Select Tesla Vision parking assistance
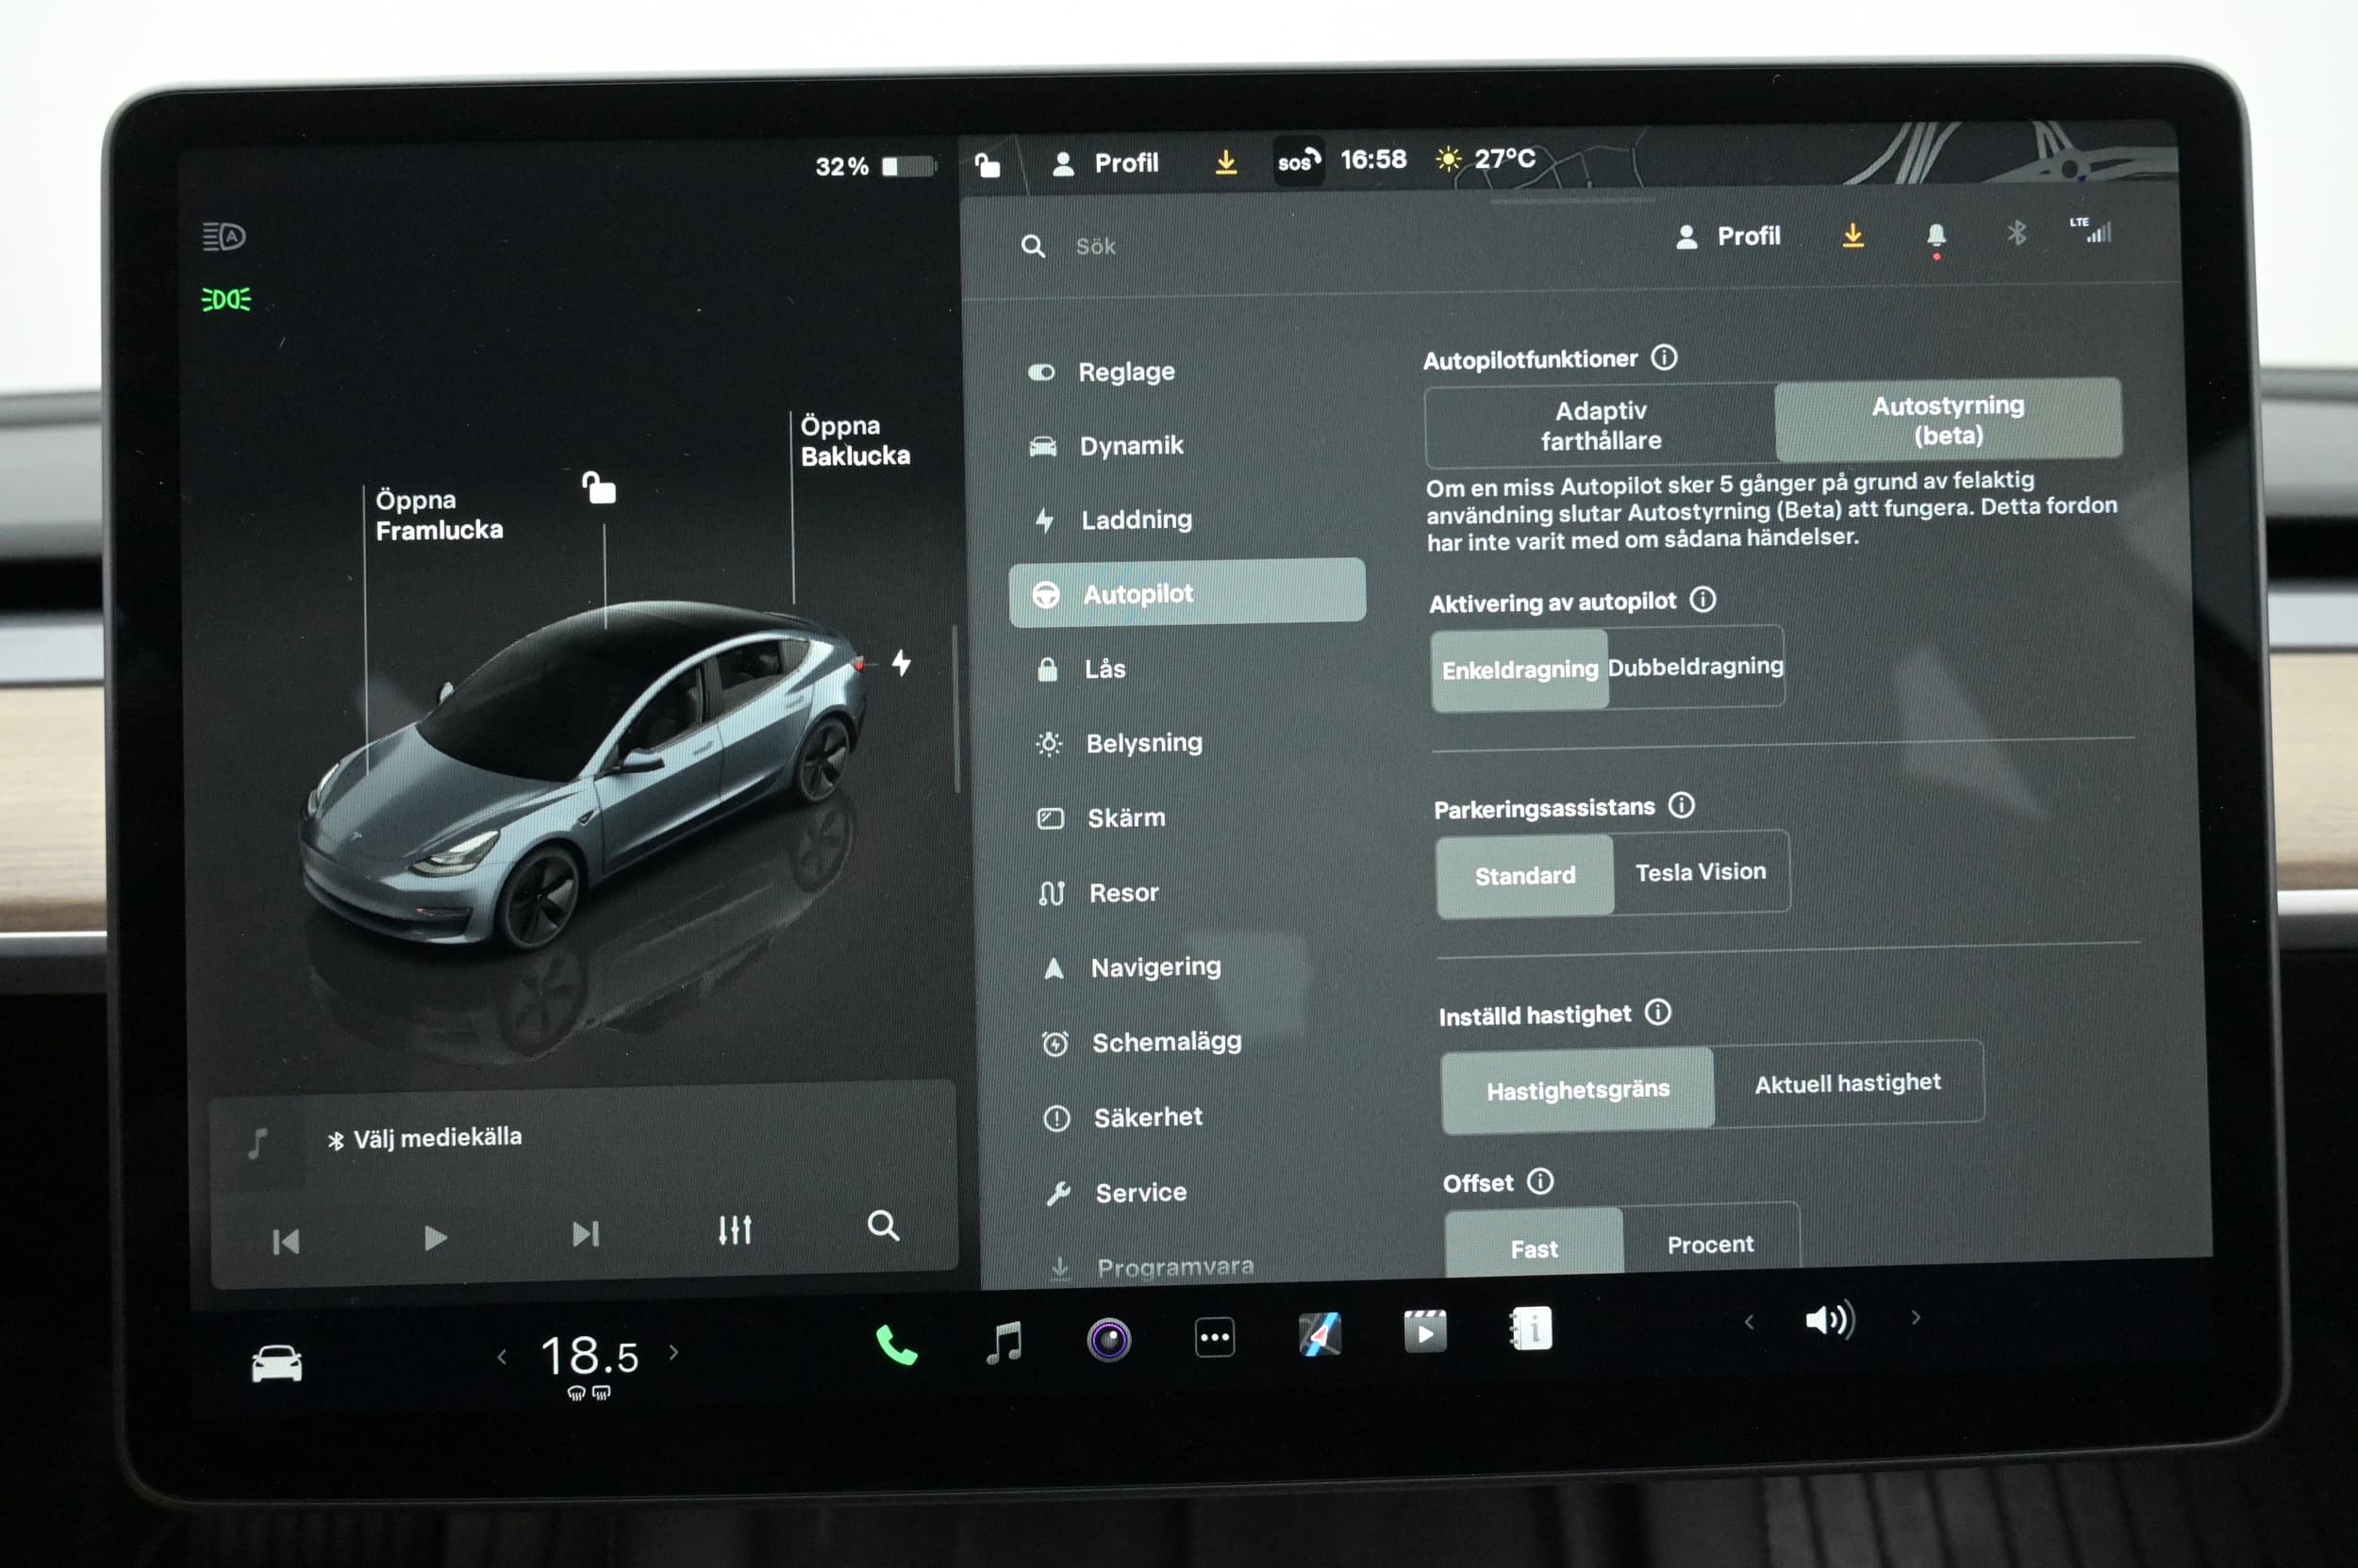Image resolution: width=2358 pixels, height=1568 pixels. [x=1701, y=872]
